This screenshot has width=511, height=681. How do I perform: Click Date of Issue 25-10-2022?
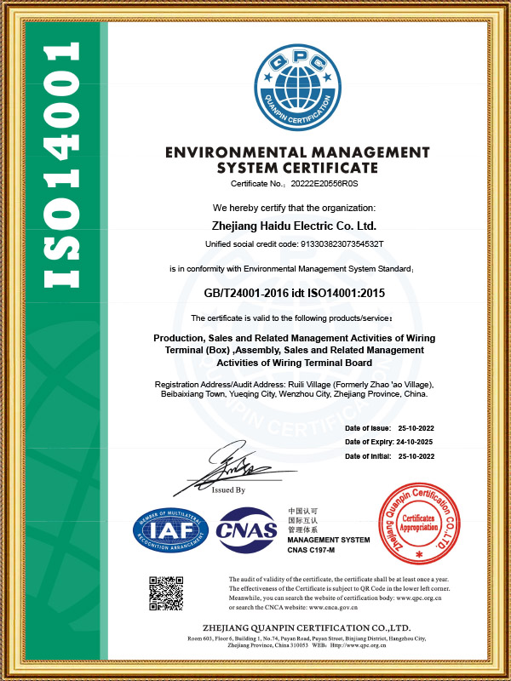[x=389, y=428]
